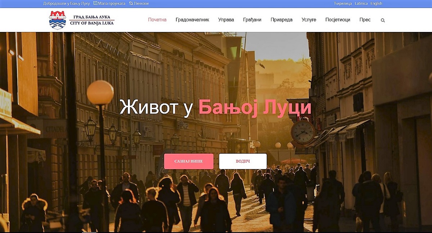Switch site script to Ћирилица

342,3
